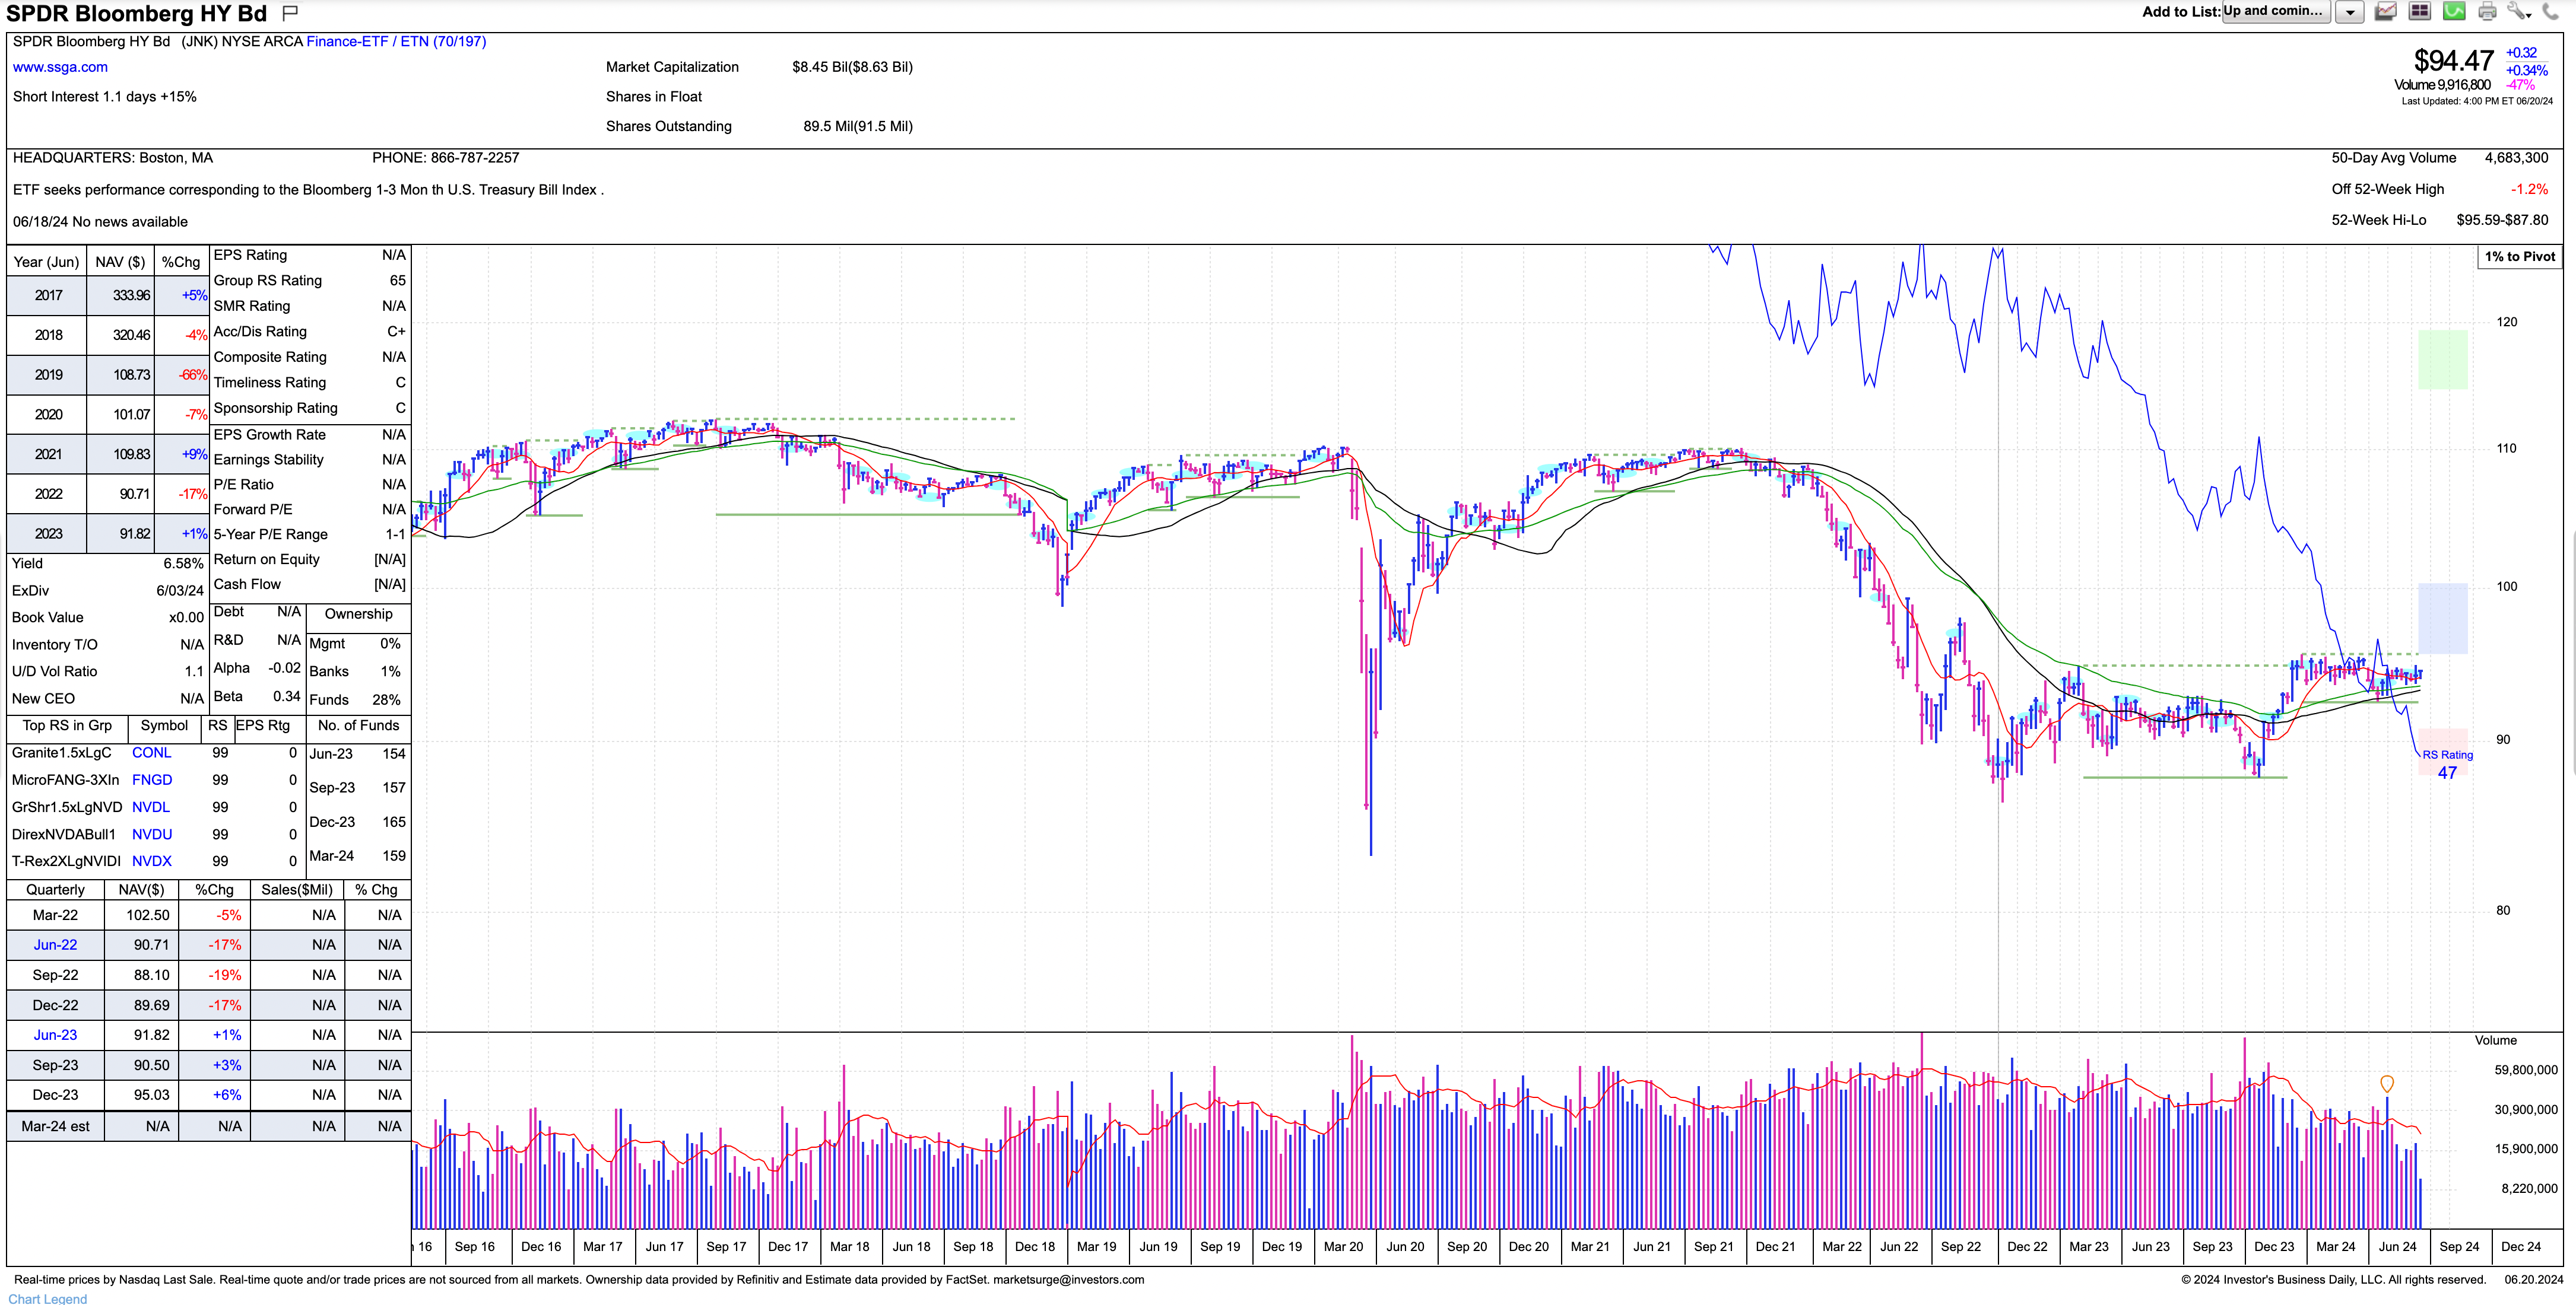Click the Mar-24 No. of Funds 159 row
Screen dimensions: 2576x1305
pos(357,855)
